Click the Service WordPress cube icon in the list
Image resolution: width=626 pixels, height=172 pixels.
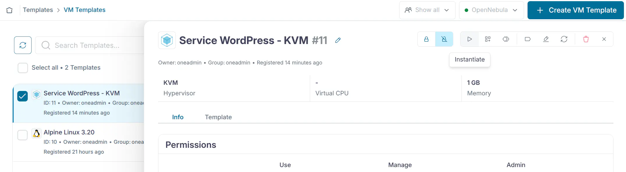tap(37, 94)
